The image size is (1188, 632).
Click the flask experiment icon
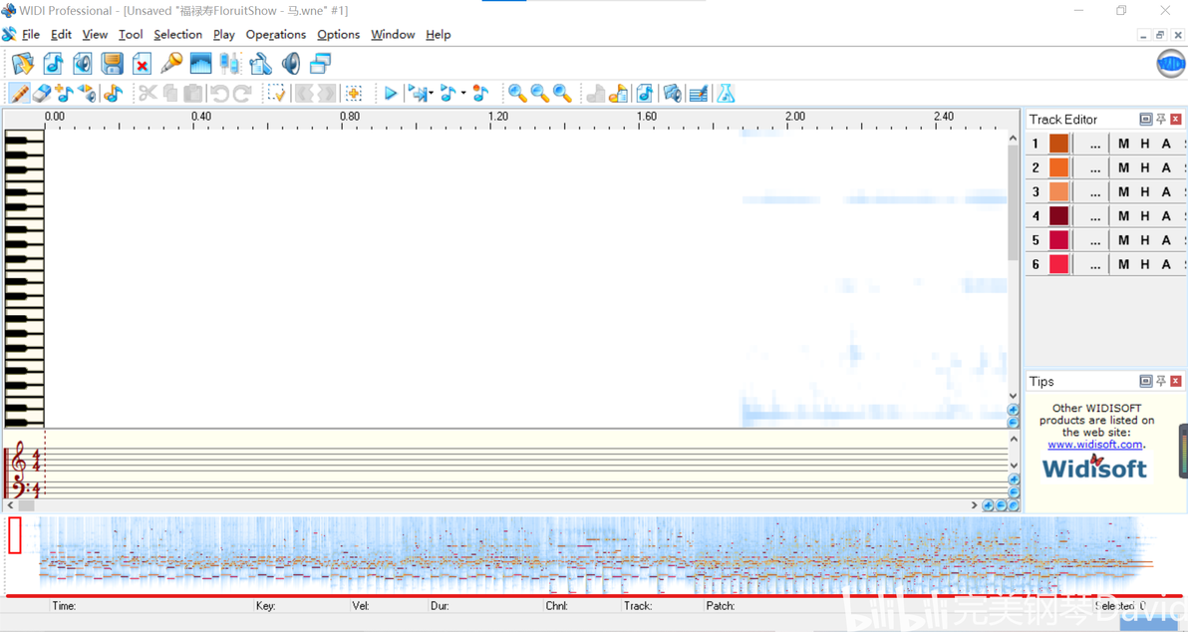pos(726,94)
